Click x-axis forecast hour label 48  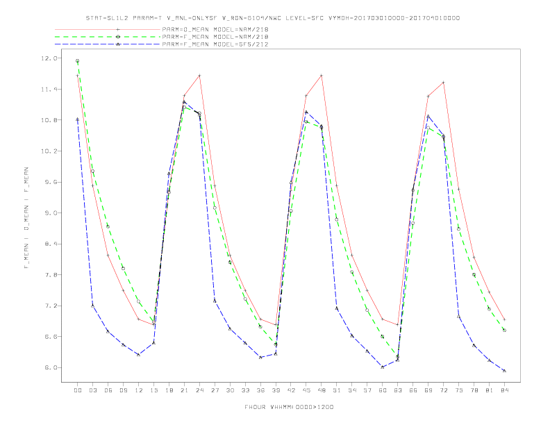point(322,390)
